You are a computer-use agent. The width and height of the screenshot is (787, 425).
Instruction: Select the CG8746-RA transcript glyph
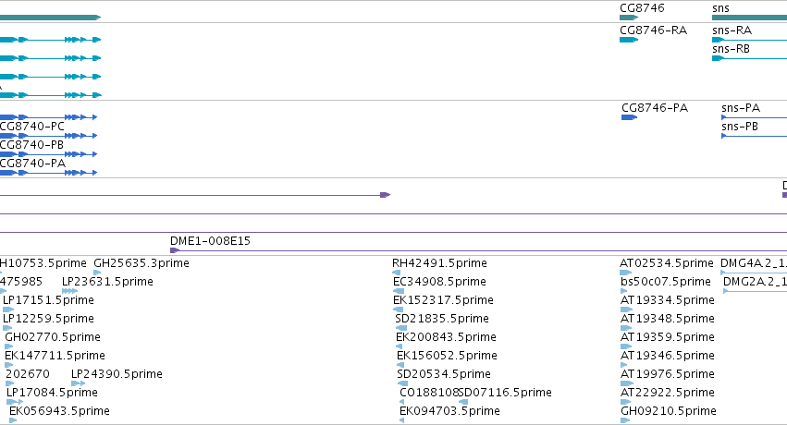(x=628, y=40)
